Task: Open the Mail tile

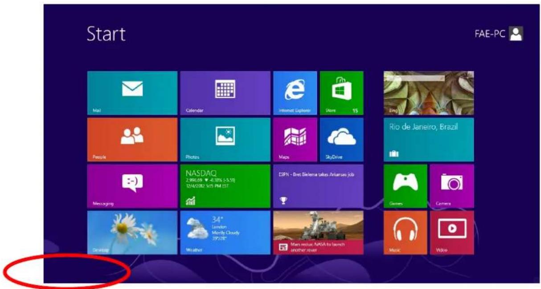Action: pyautogui.click(x=132, y=93)
